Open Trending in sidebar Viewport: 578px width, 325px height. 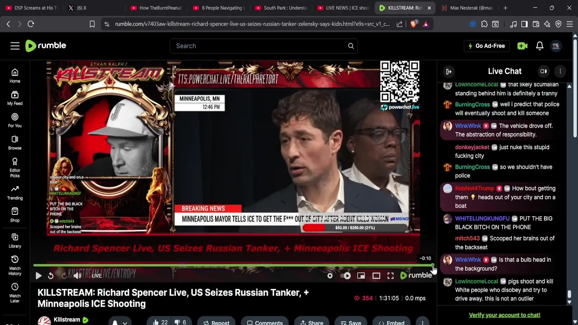click(15, 193)
